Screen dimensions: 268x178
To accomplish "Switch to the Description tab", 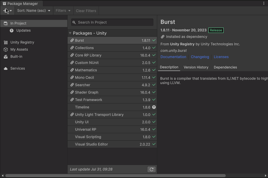I will click(x=169, y=67).
